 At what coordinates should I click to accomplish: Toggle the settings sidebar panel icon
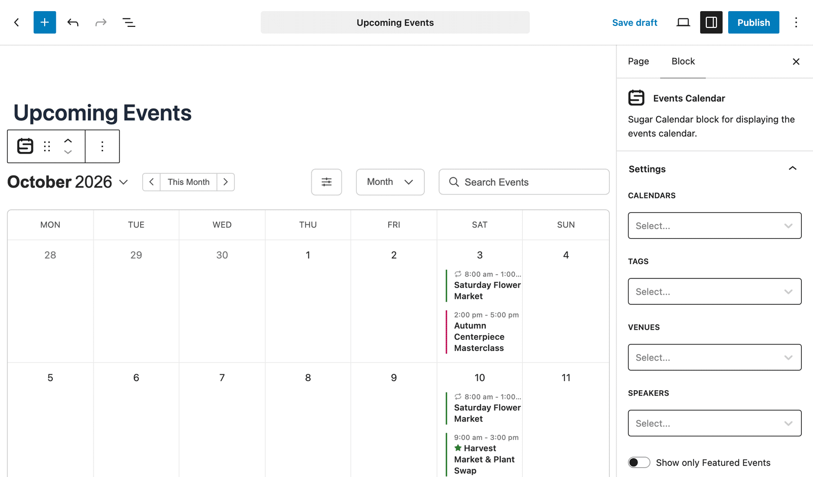click(x=711, y=22)
